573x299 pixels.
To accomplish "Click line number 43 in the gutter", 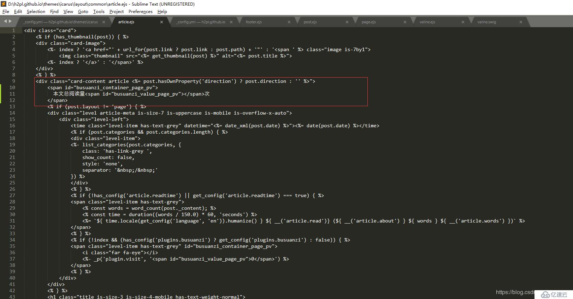I will point(12,297).
